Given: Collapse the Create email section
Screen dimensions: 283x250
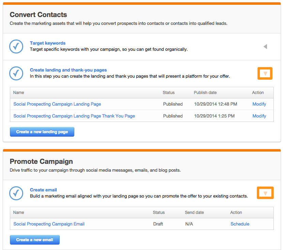Looking at the screenshot, I should (x=265, y=193).
